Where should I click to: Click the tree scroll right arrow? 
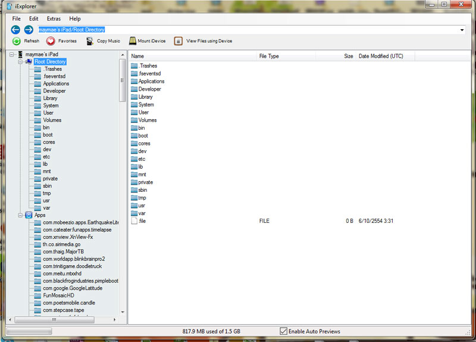click(114, 320)
